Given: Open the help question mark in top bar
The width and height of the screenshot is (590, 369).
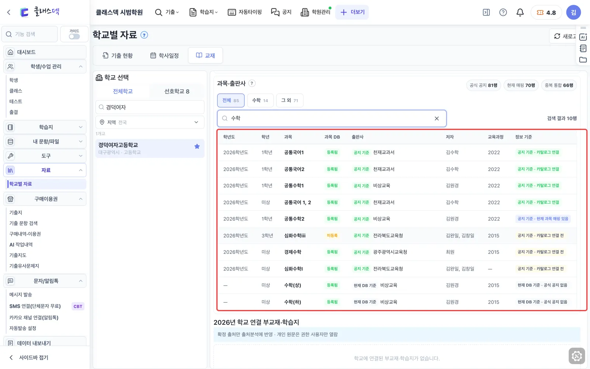Looking at the screenshot, I should point(503,12).
